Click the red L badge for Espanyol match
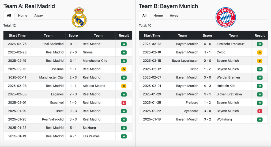The width and height of the screenshot is (271, 147). point(124,103)
